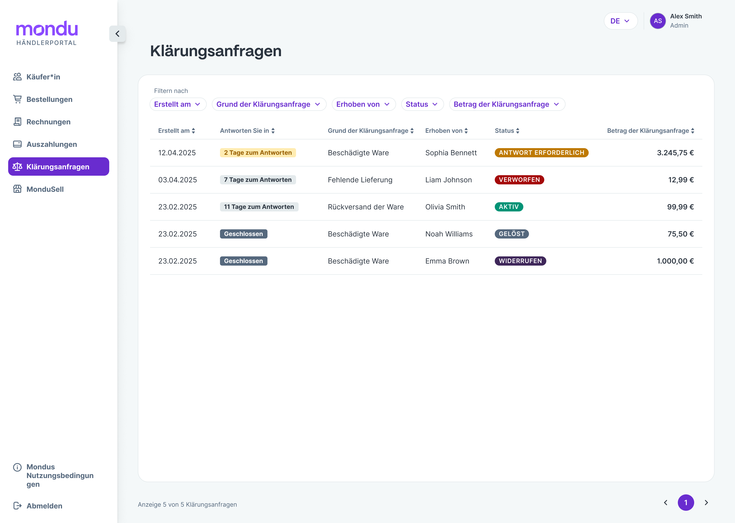Select page 1 pagination button
This screenshot has width=735, height=523.
coord(685,502)
